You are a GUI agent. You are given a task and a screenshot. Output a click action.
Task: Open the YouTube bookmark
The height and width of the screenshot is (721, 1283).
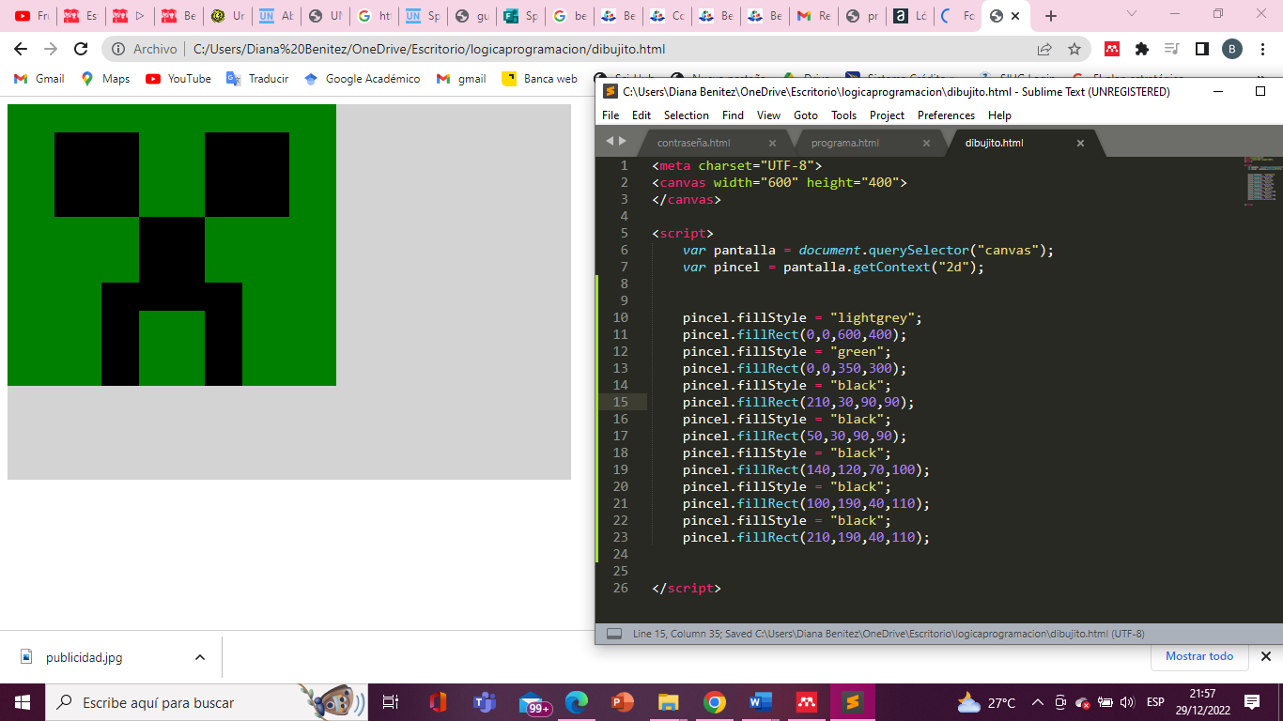(x=178, y=79)
